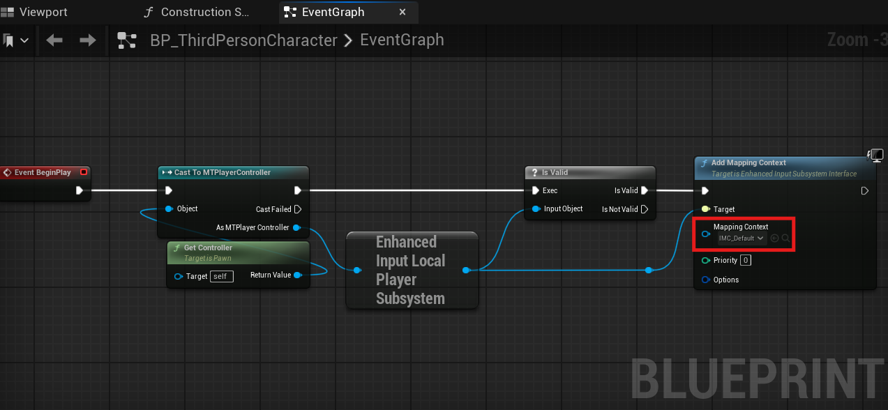Select the Cast To MTPlayerController node header
This screenshot has width=888, height=410.
[234, 172]
